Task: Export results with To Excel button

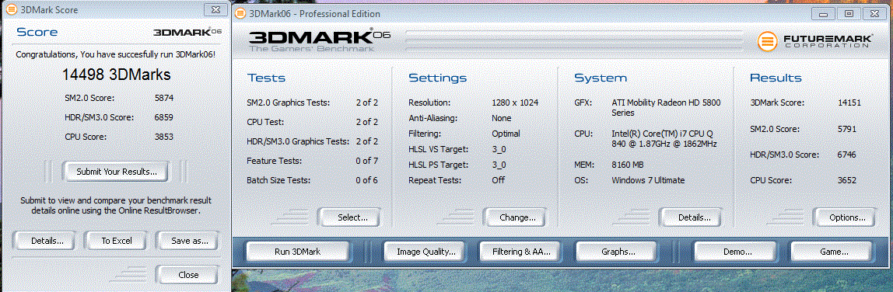Action: click(117, 240)
